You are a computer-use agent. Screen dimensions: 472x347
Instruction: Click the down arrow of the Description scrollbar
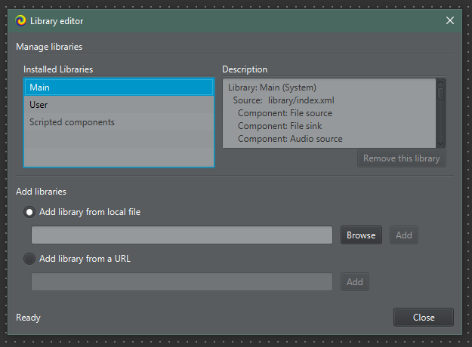(x=440, y=143)
